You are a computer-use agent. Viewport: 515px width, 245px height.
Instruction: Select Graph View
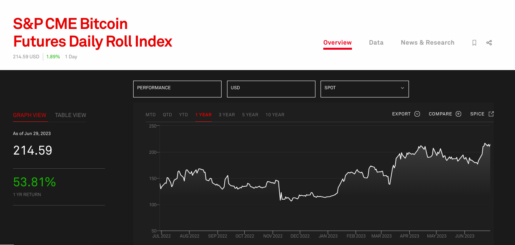[x=29, y=115]
